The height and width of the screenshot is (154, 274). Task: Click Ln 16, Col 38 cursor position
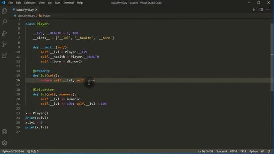(205, 151)
